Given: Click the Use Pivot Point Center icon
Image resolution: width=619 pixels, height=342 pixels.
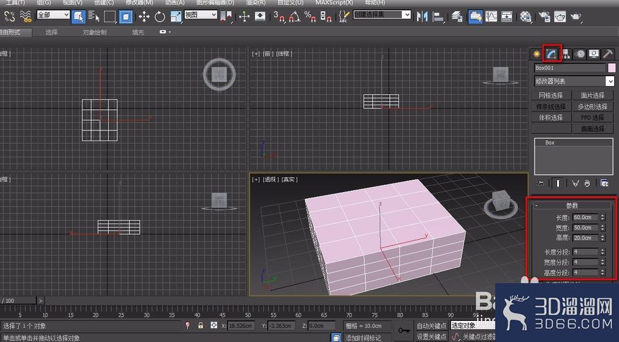Looking at the screenshot, I should point(226,17).
